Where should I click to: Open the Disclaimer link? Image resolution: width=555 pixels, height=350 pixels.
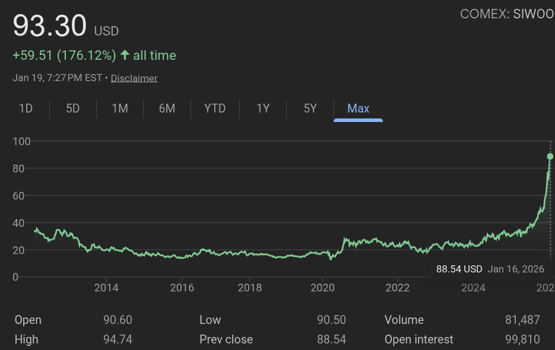tap(134, 78)
